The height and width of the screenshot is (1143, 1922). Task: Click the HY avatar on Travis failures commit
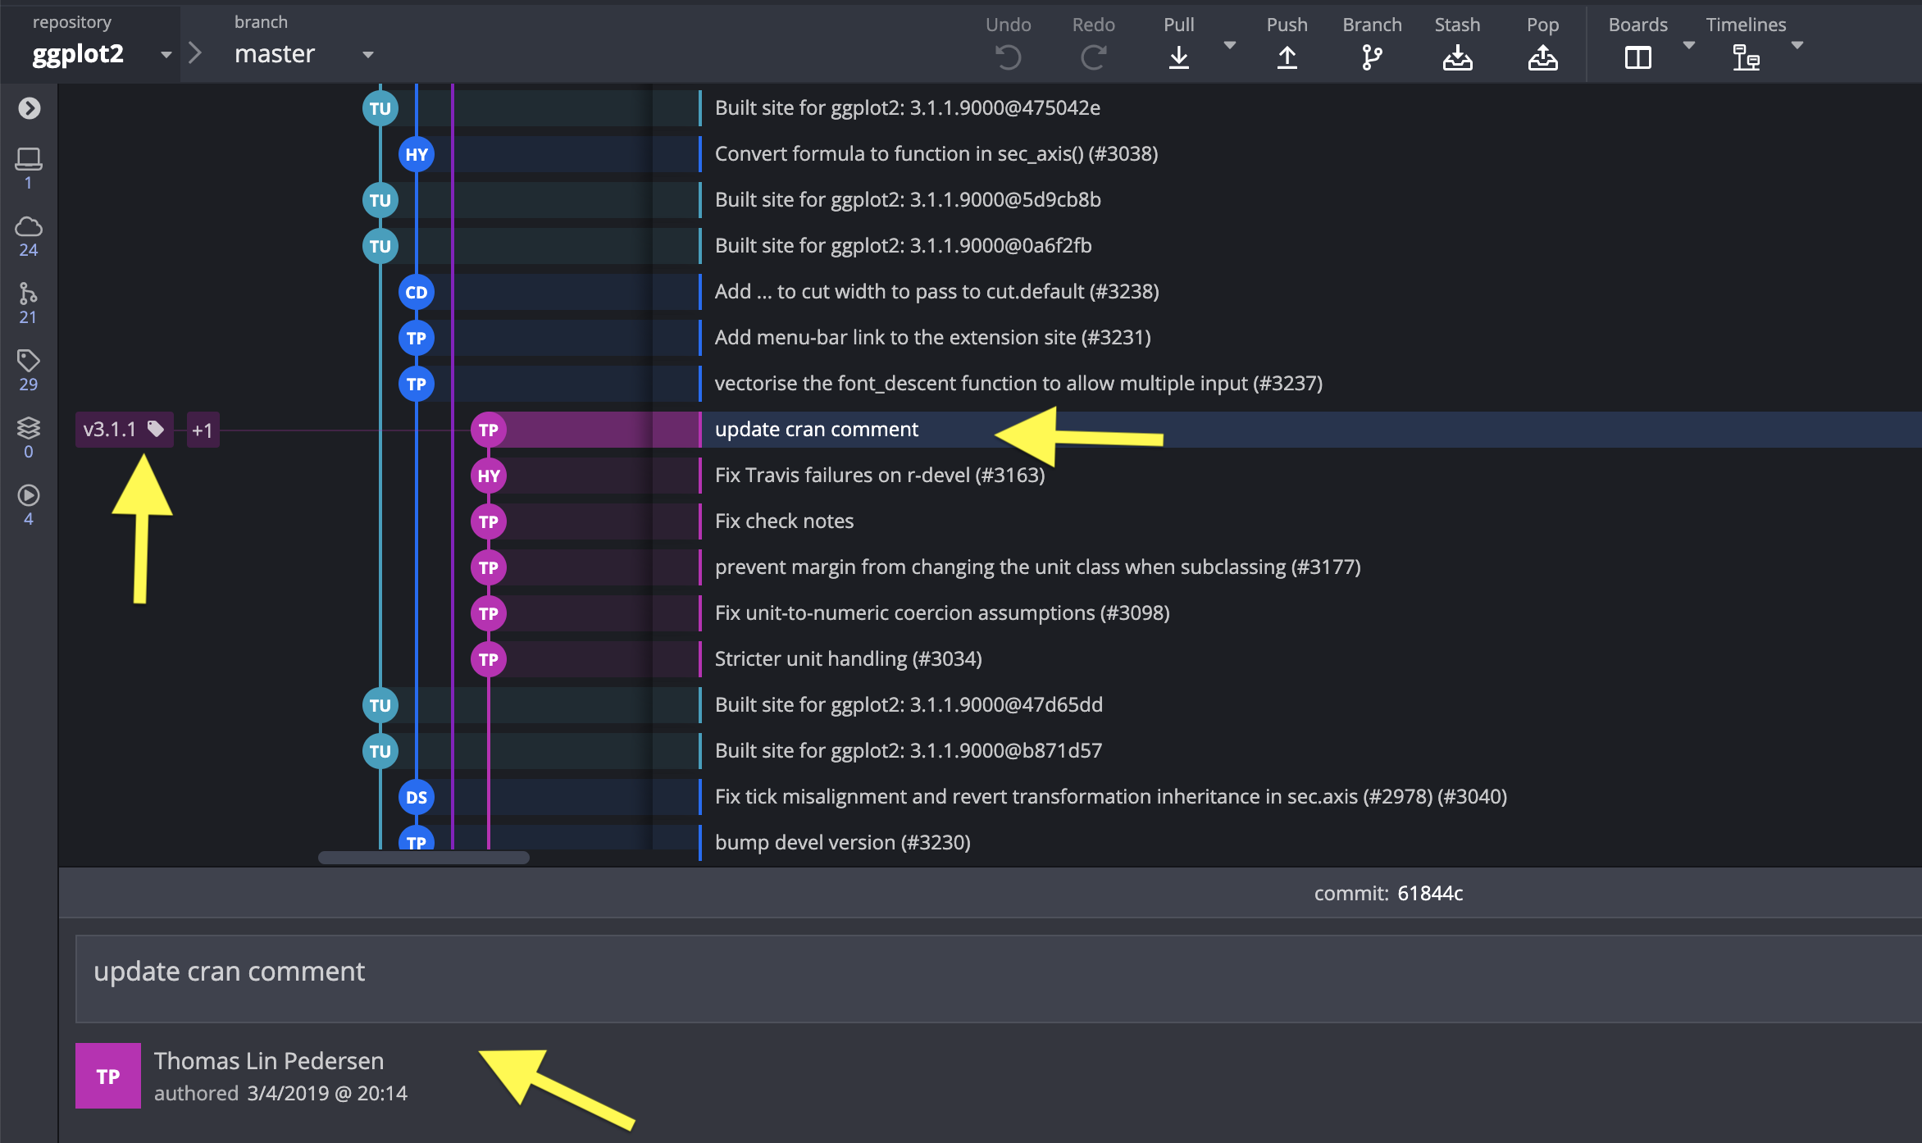coord(489,476)
